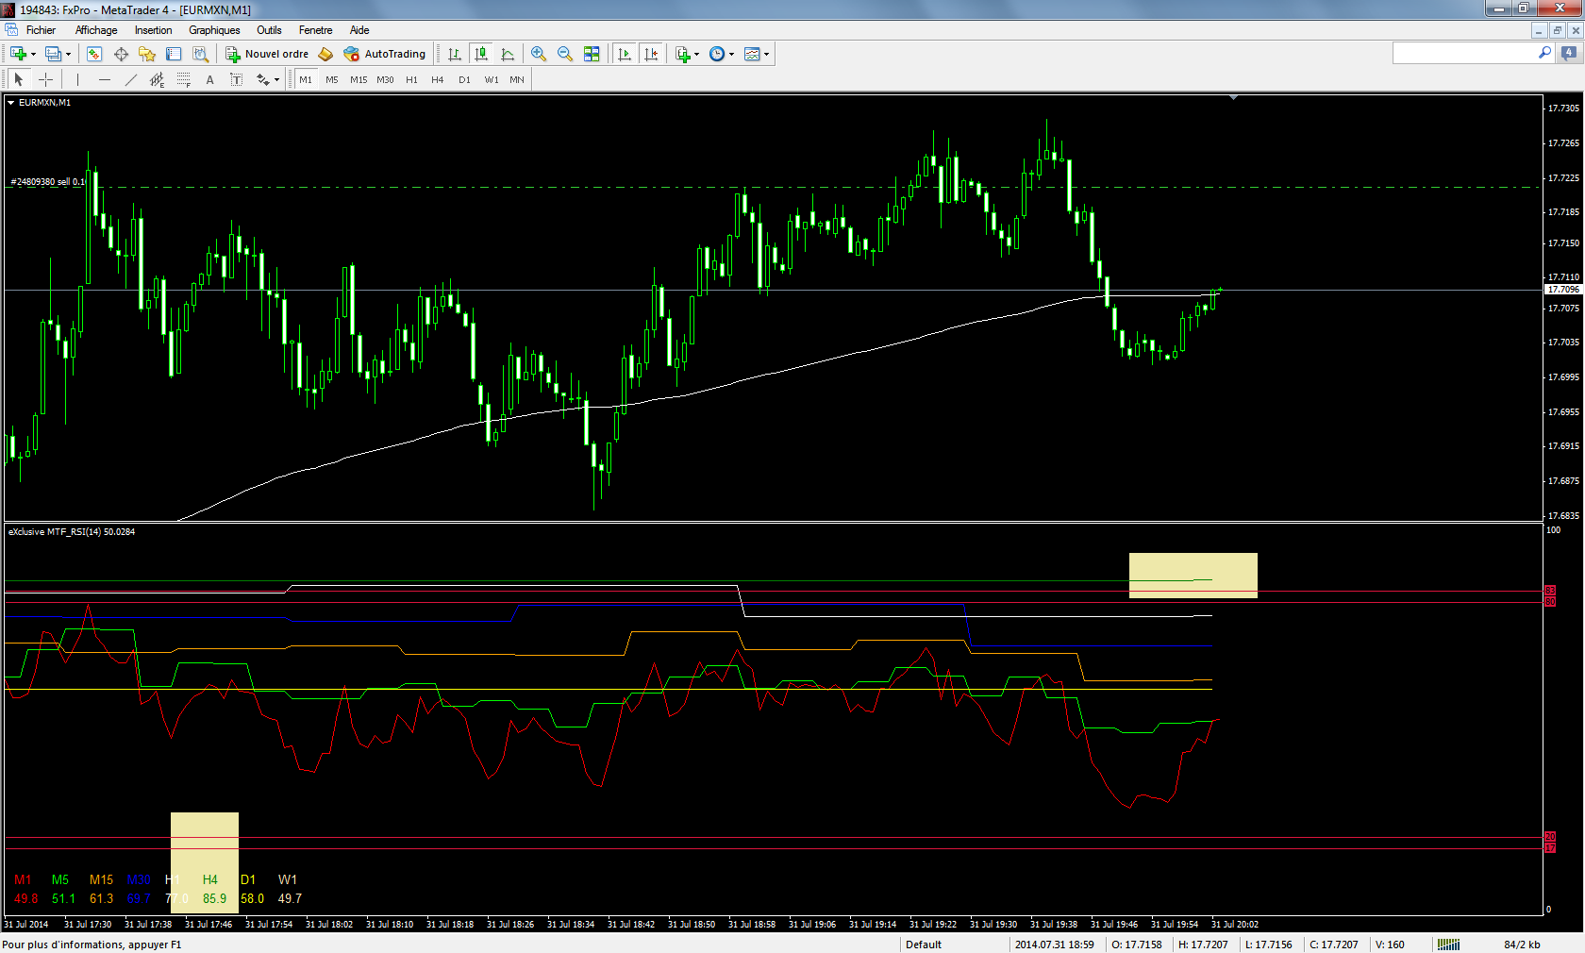
Task: Select the crosshair tool
Action: [45, 79]
